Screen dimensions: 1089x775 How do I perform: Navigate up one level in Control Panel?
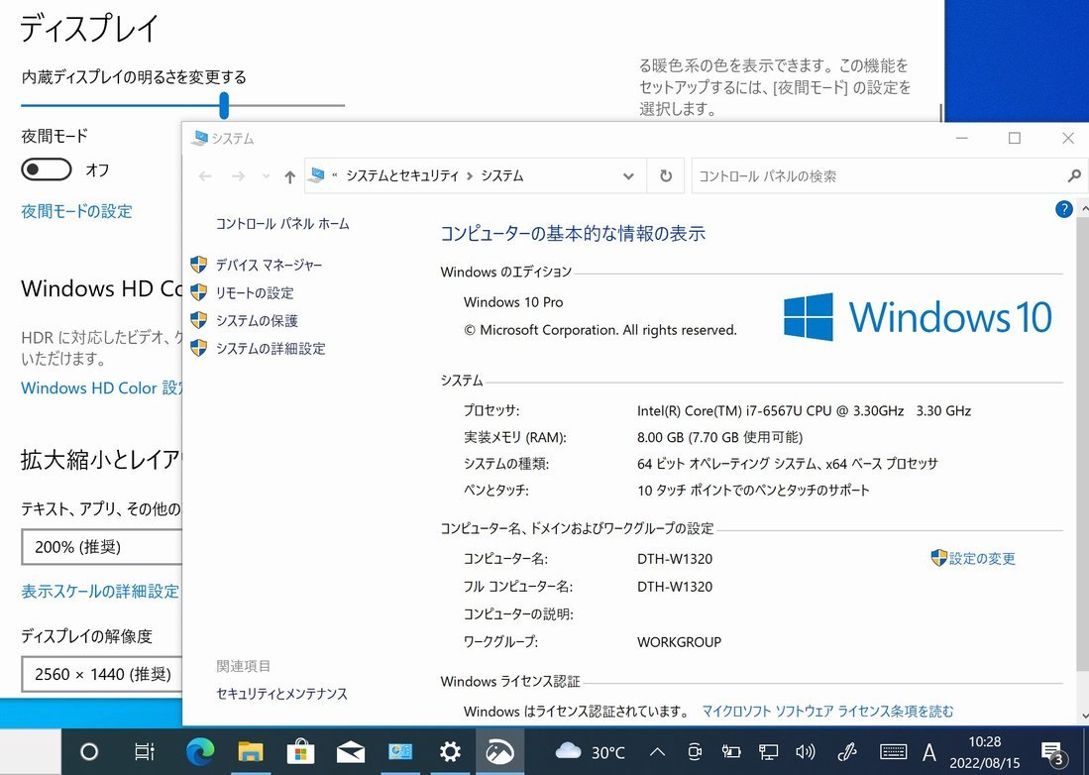[289, 176]
